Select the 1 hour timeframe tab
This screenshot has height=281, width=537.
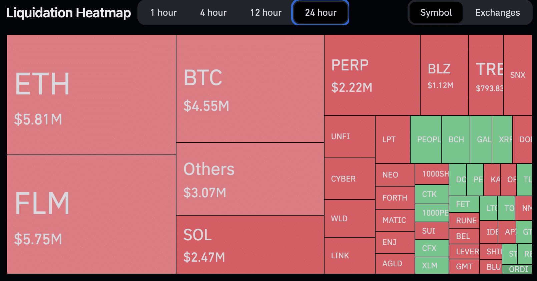coord(163,13)
